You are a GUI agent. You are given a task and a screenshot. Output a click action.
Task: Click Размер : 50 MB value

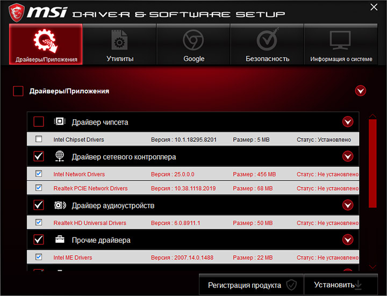tap(253, 223)
